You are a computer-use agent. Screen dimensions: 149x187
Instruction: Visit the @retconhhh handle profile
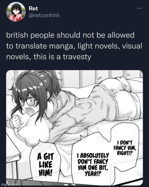pos(44,16)
